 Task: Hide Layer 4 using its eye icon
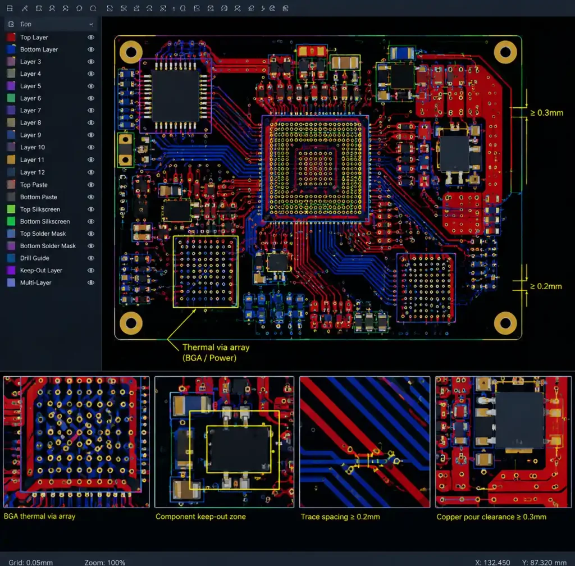[x=90, y=74]
